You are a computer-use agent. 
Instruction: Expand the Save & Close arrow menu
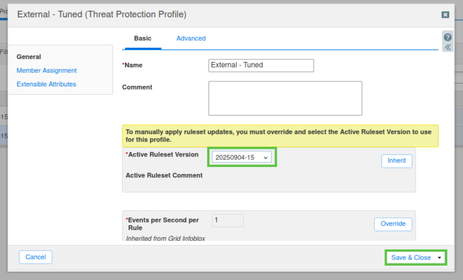[x=439, y=257]
